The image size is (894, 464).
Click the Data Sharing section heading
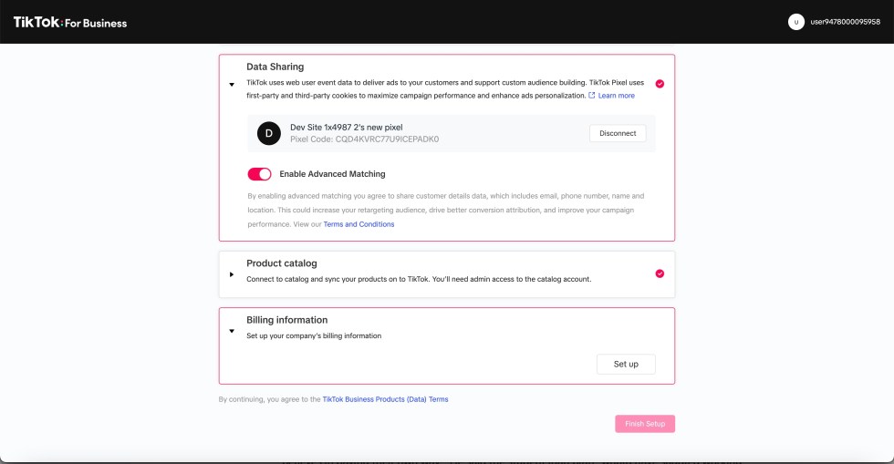pos(275,67)
